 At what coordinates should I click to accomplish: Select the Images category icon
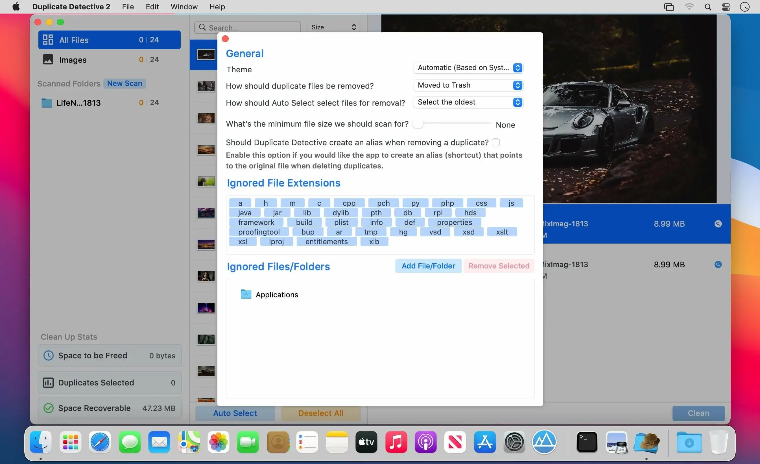[48, 60]
